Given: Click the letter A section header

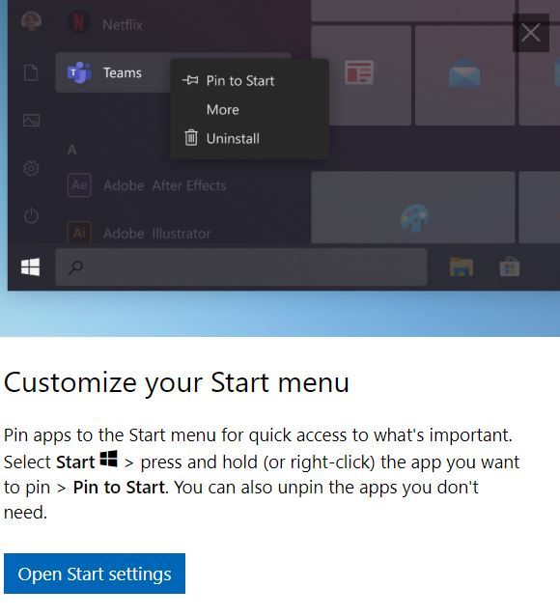Looking at the screenshot, I should coord(71,150).
